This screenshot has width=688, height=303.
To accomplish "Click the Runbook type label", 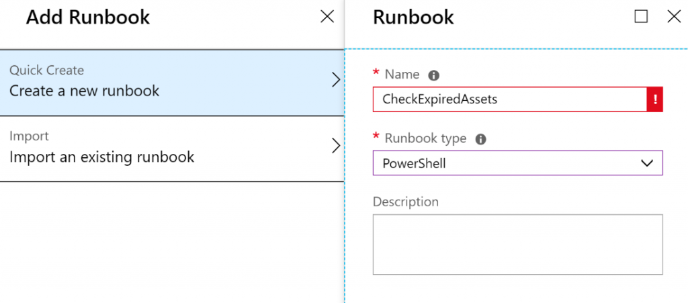I will tap(425, 138).
